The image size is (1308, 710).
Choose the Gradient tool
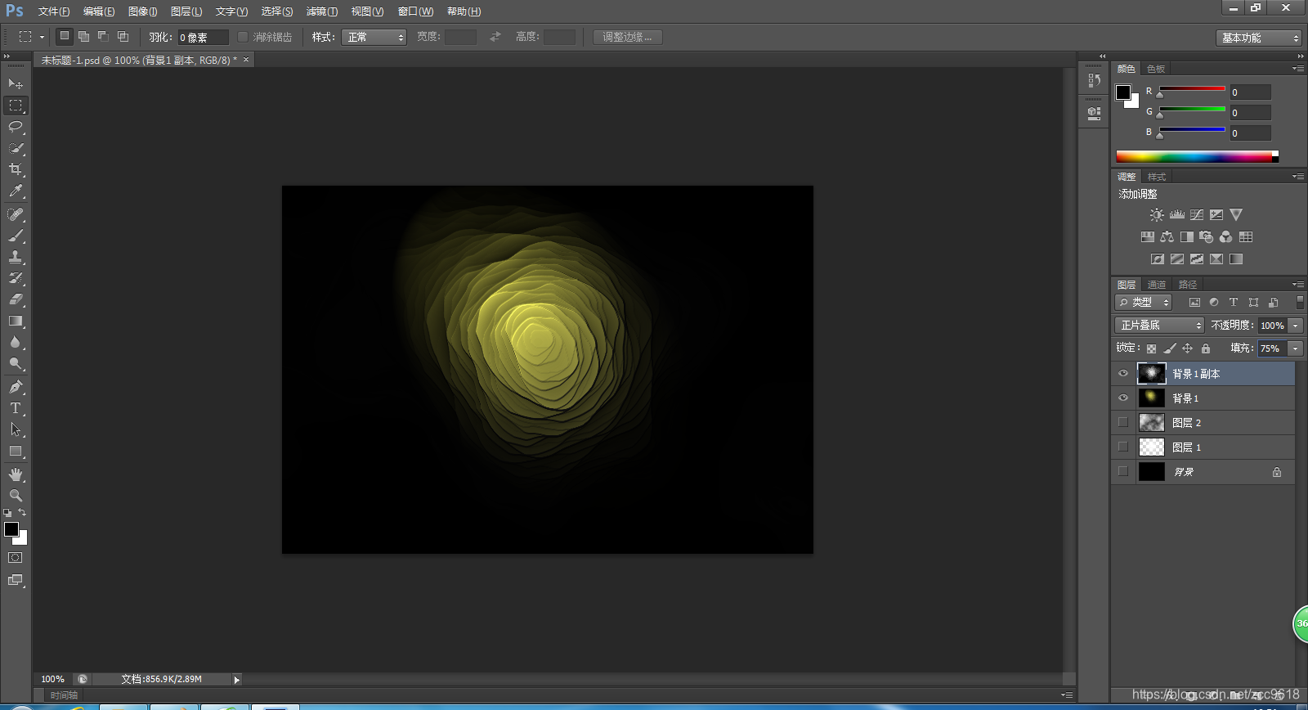pos(16,321)
